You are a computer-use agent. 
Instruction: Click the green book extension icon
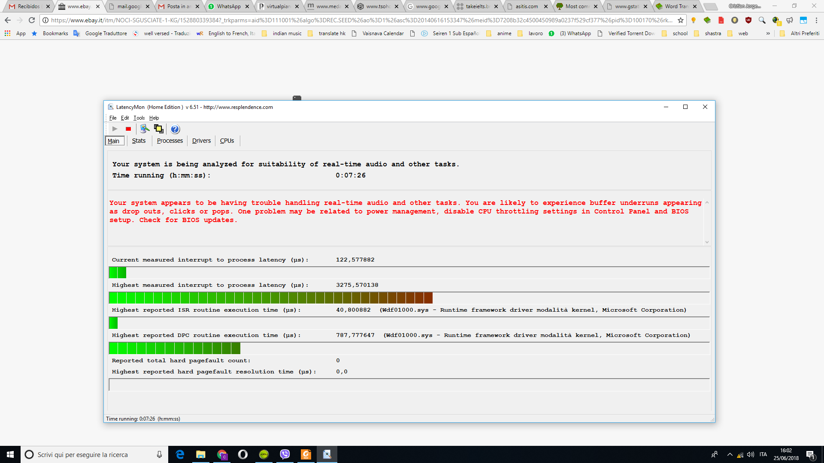click(x=707, y=20)
